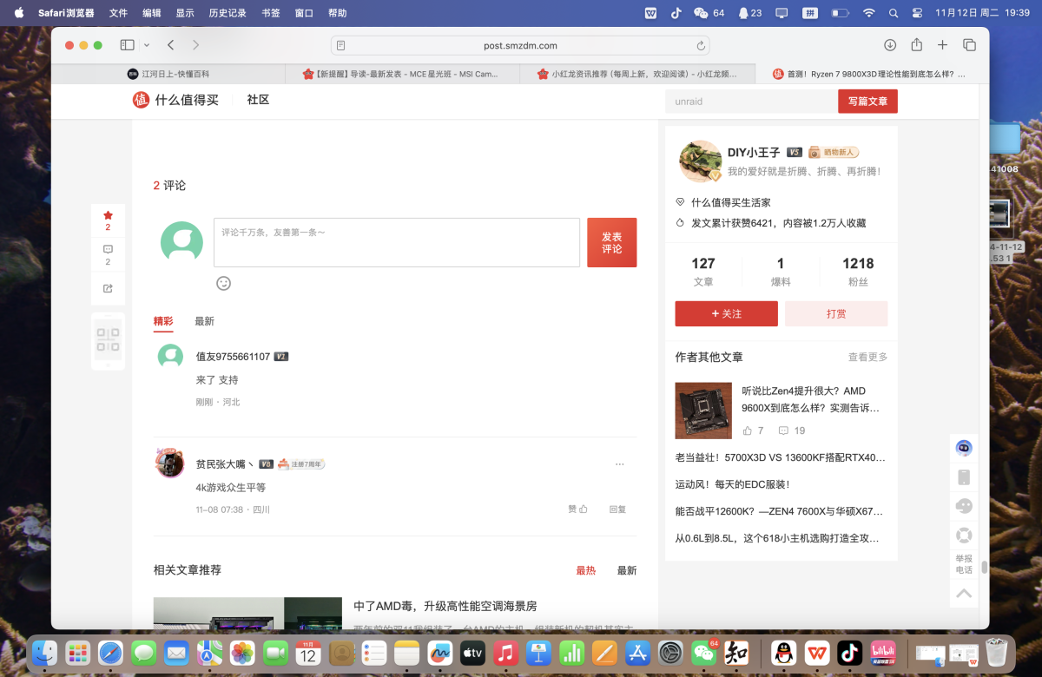
Task: Open the more options menu on 贫民张大嘴丶's comment
Action: (620, 464)
